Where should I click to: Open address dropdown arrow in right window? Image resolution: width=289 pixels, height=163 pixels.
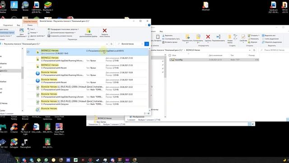(250, 50)
